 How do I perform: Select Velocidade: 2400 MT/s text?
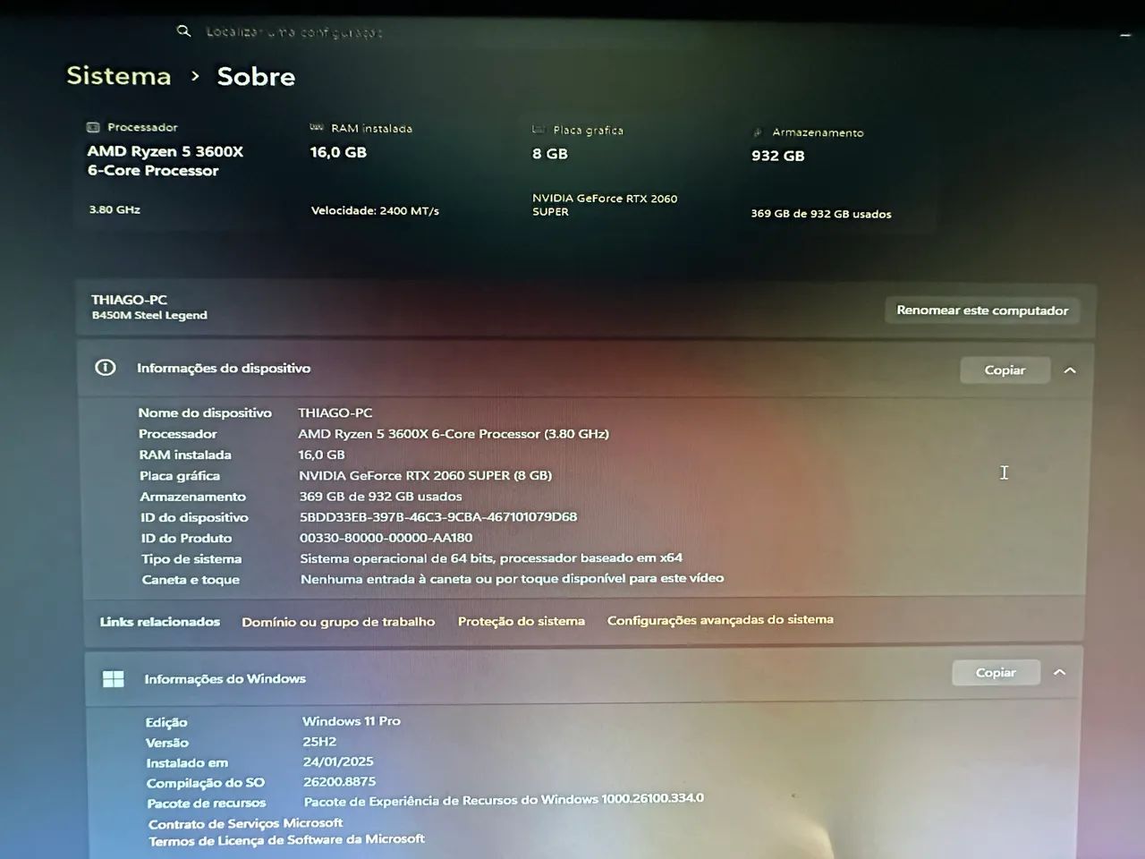click(x=375, y=211)
